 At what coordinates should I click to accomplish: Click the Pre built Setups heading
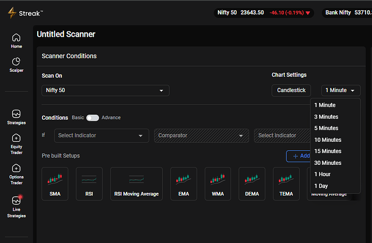(x=61, y=156)
